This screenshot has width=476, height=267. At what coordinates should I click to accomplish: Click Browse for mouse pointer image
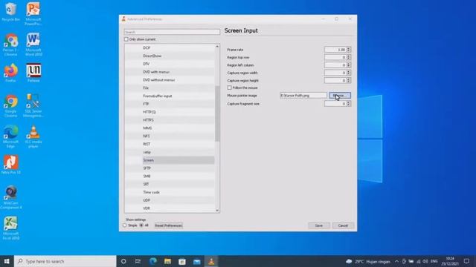point(340,96)
